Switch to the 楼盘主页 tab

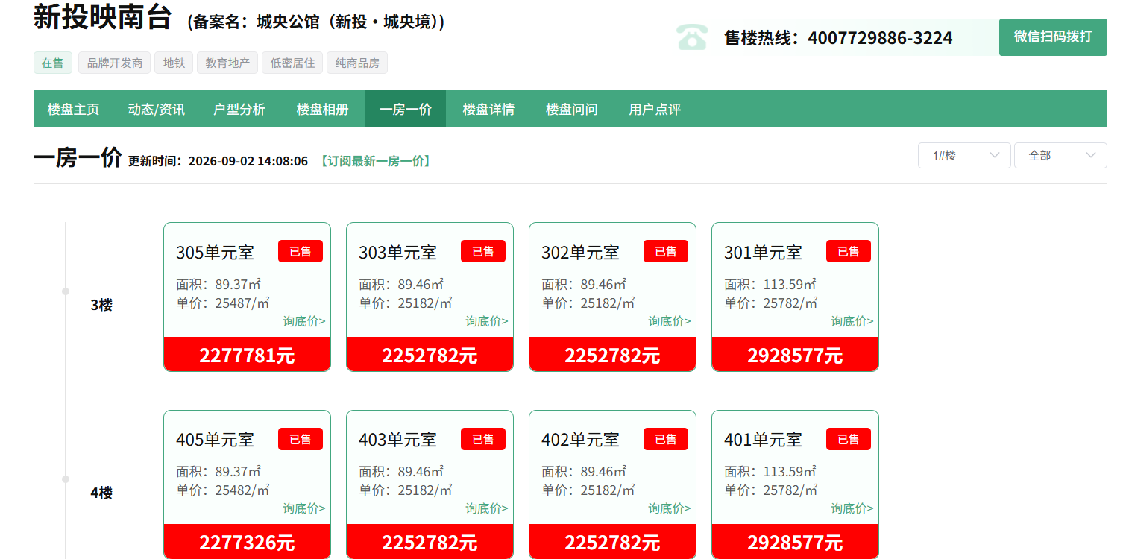pyautogui.click(x=73, y=109)
